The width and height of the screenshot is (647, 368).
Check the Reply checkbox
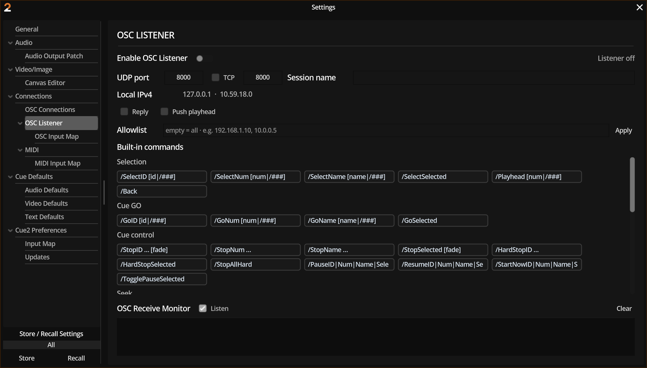pyautogui.click(x=124, y=111)
